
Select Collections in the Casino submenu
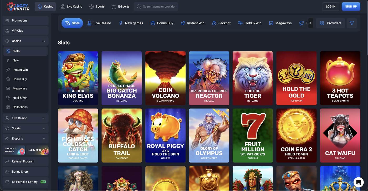(25, 107)
